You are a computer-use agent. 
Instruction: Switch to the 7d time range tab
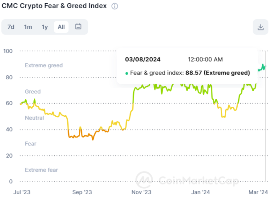(x=11, y=27)
